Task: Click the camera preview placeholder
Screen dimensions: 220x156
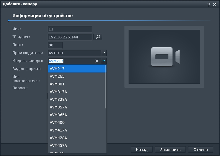Action: pos(164,57)
